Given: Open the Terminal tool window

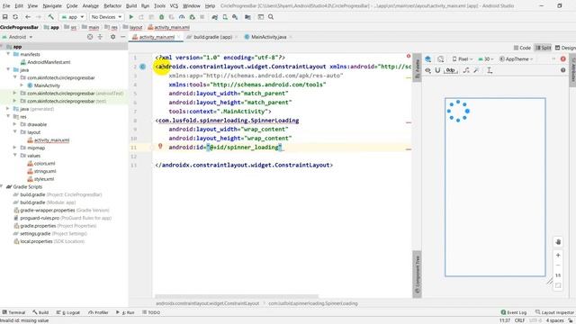Looking at the screenshot, I should 14,312.
